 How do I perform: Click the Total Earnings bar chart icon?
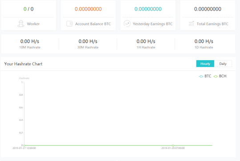(191, 24)
